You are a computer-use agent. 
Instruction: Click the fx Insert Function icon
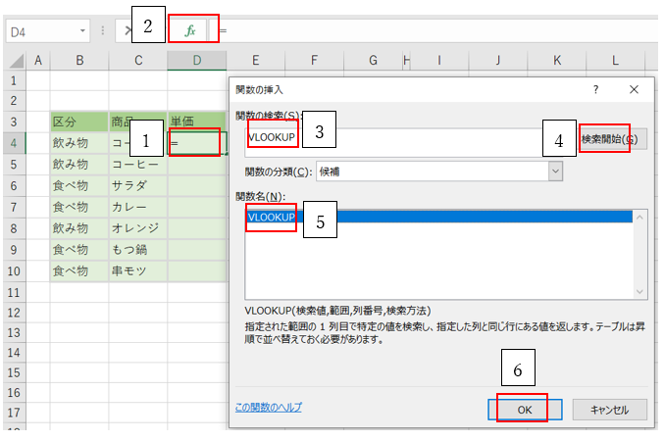(191, 30)
